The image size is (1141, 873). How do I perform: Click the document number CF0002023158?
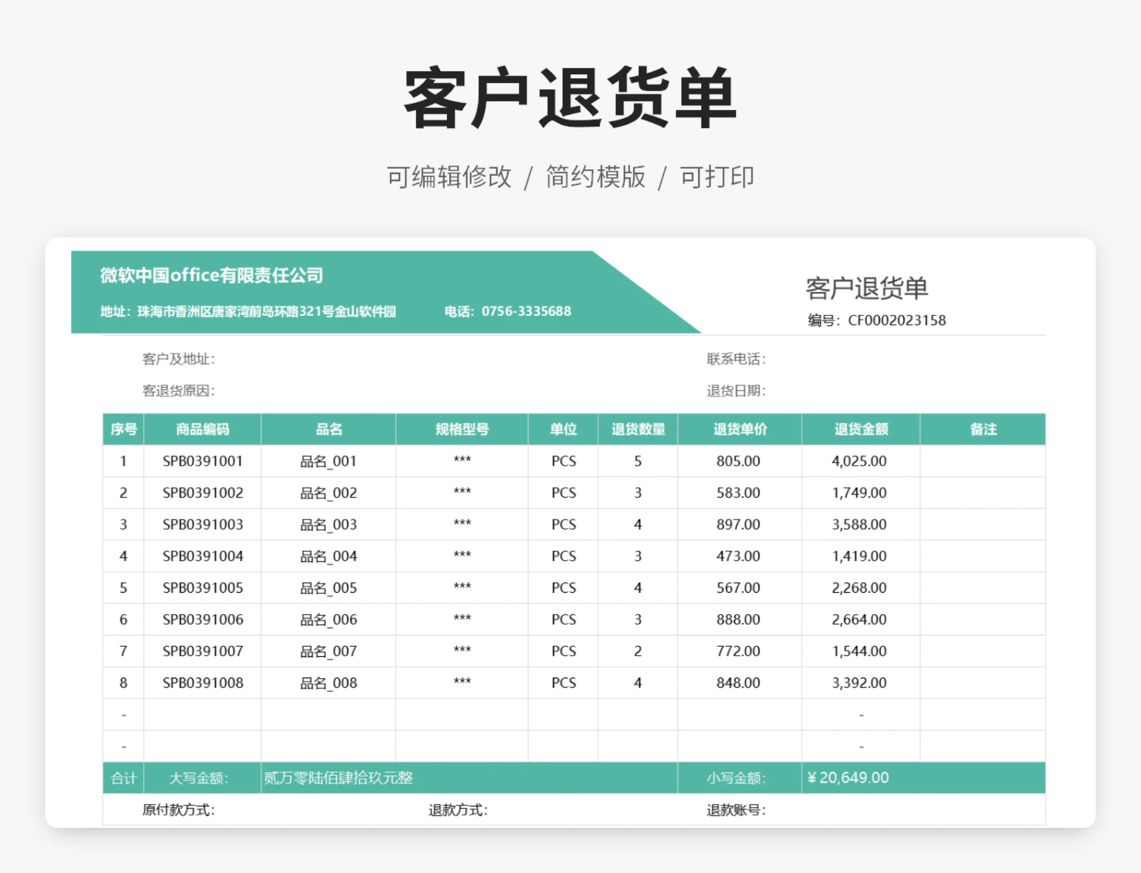pos(896,321)
